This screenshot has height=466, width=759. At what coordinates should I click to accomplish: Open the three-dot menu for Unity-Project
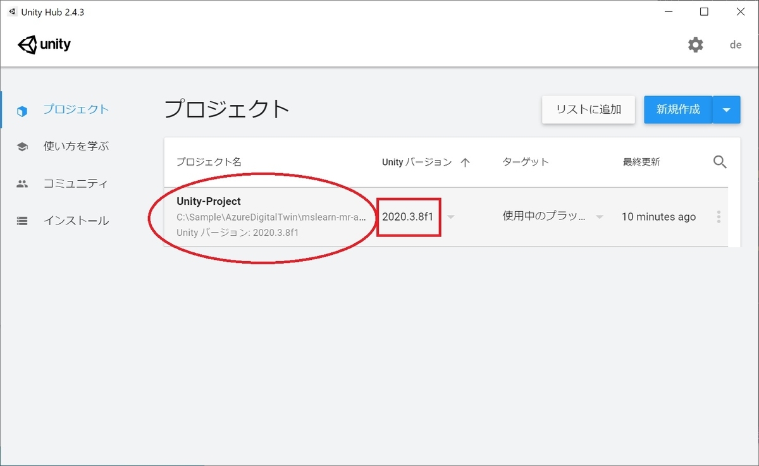[x=719, y=217]
